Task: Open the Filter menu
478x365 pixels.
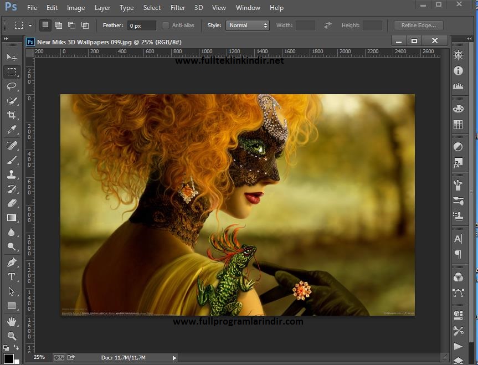Action: coord(178,8)
